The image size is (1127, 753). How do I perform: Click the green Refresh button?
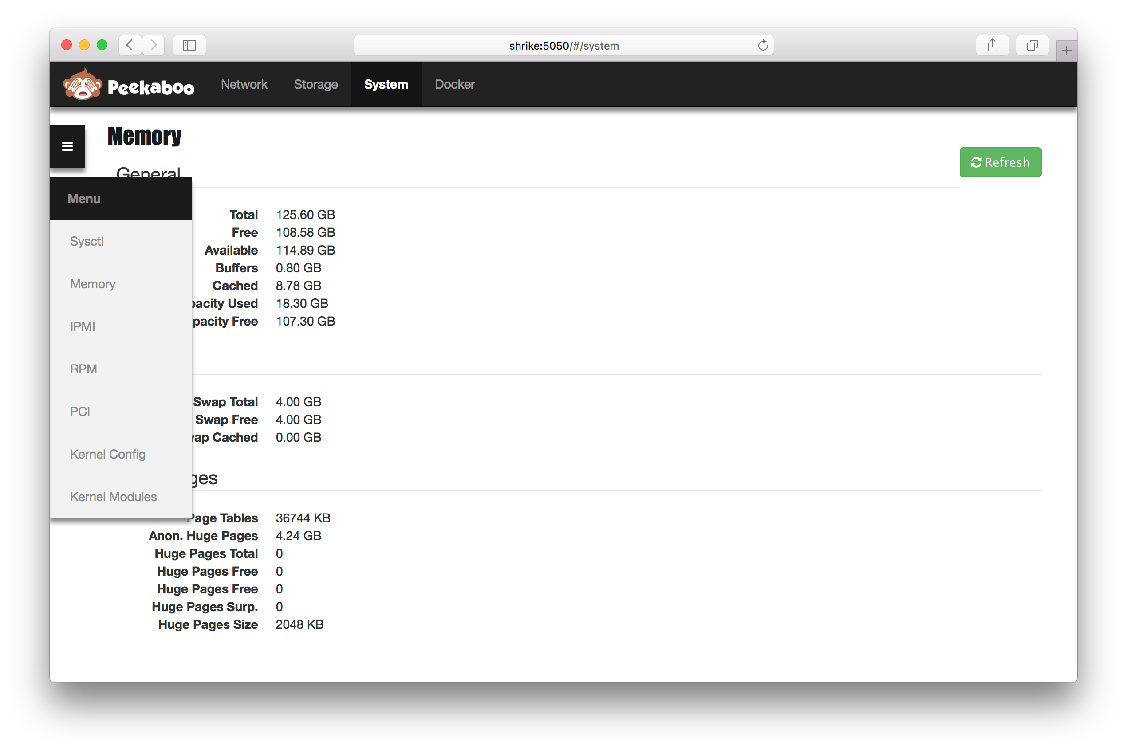pos(1000,162)
